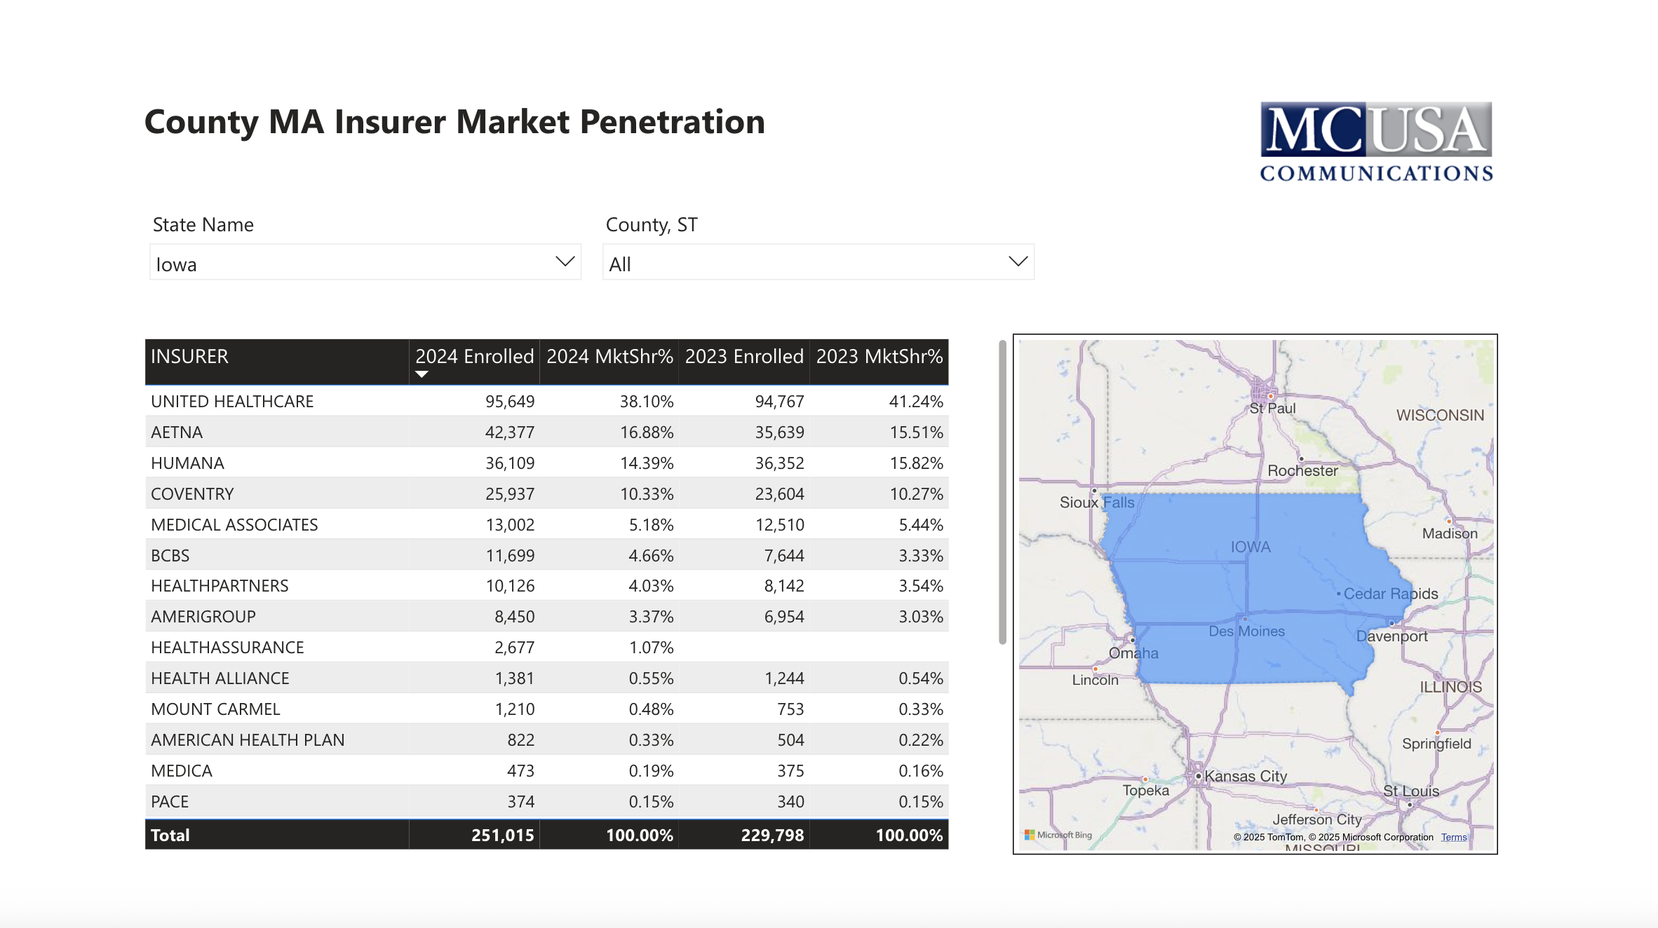The image size is (1658, 928).
Task: Click the St Paul label on map
Action: click(x=1272, y=408)
